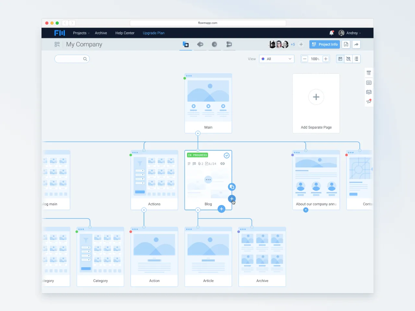Open the sitemap tree structure panel
This screenshot has height=311, width=415.
[369, 73]
